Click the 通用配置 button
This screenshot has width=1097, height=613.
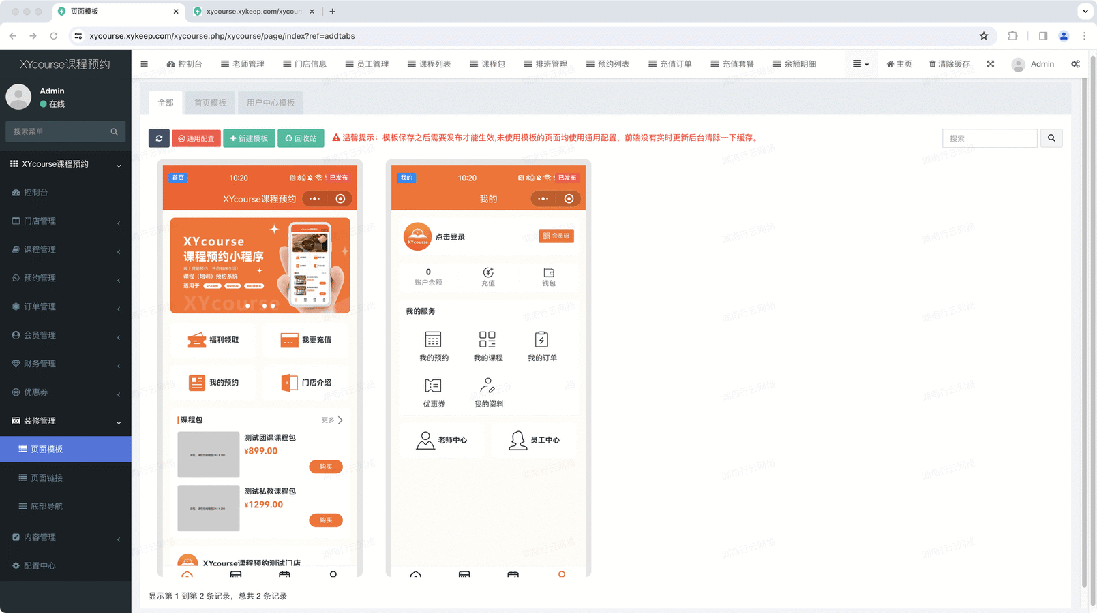point(196,138)
